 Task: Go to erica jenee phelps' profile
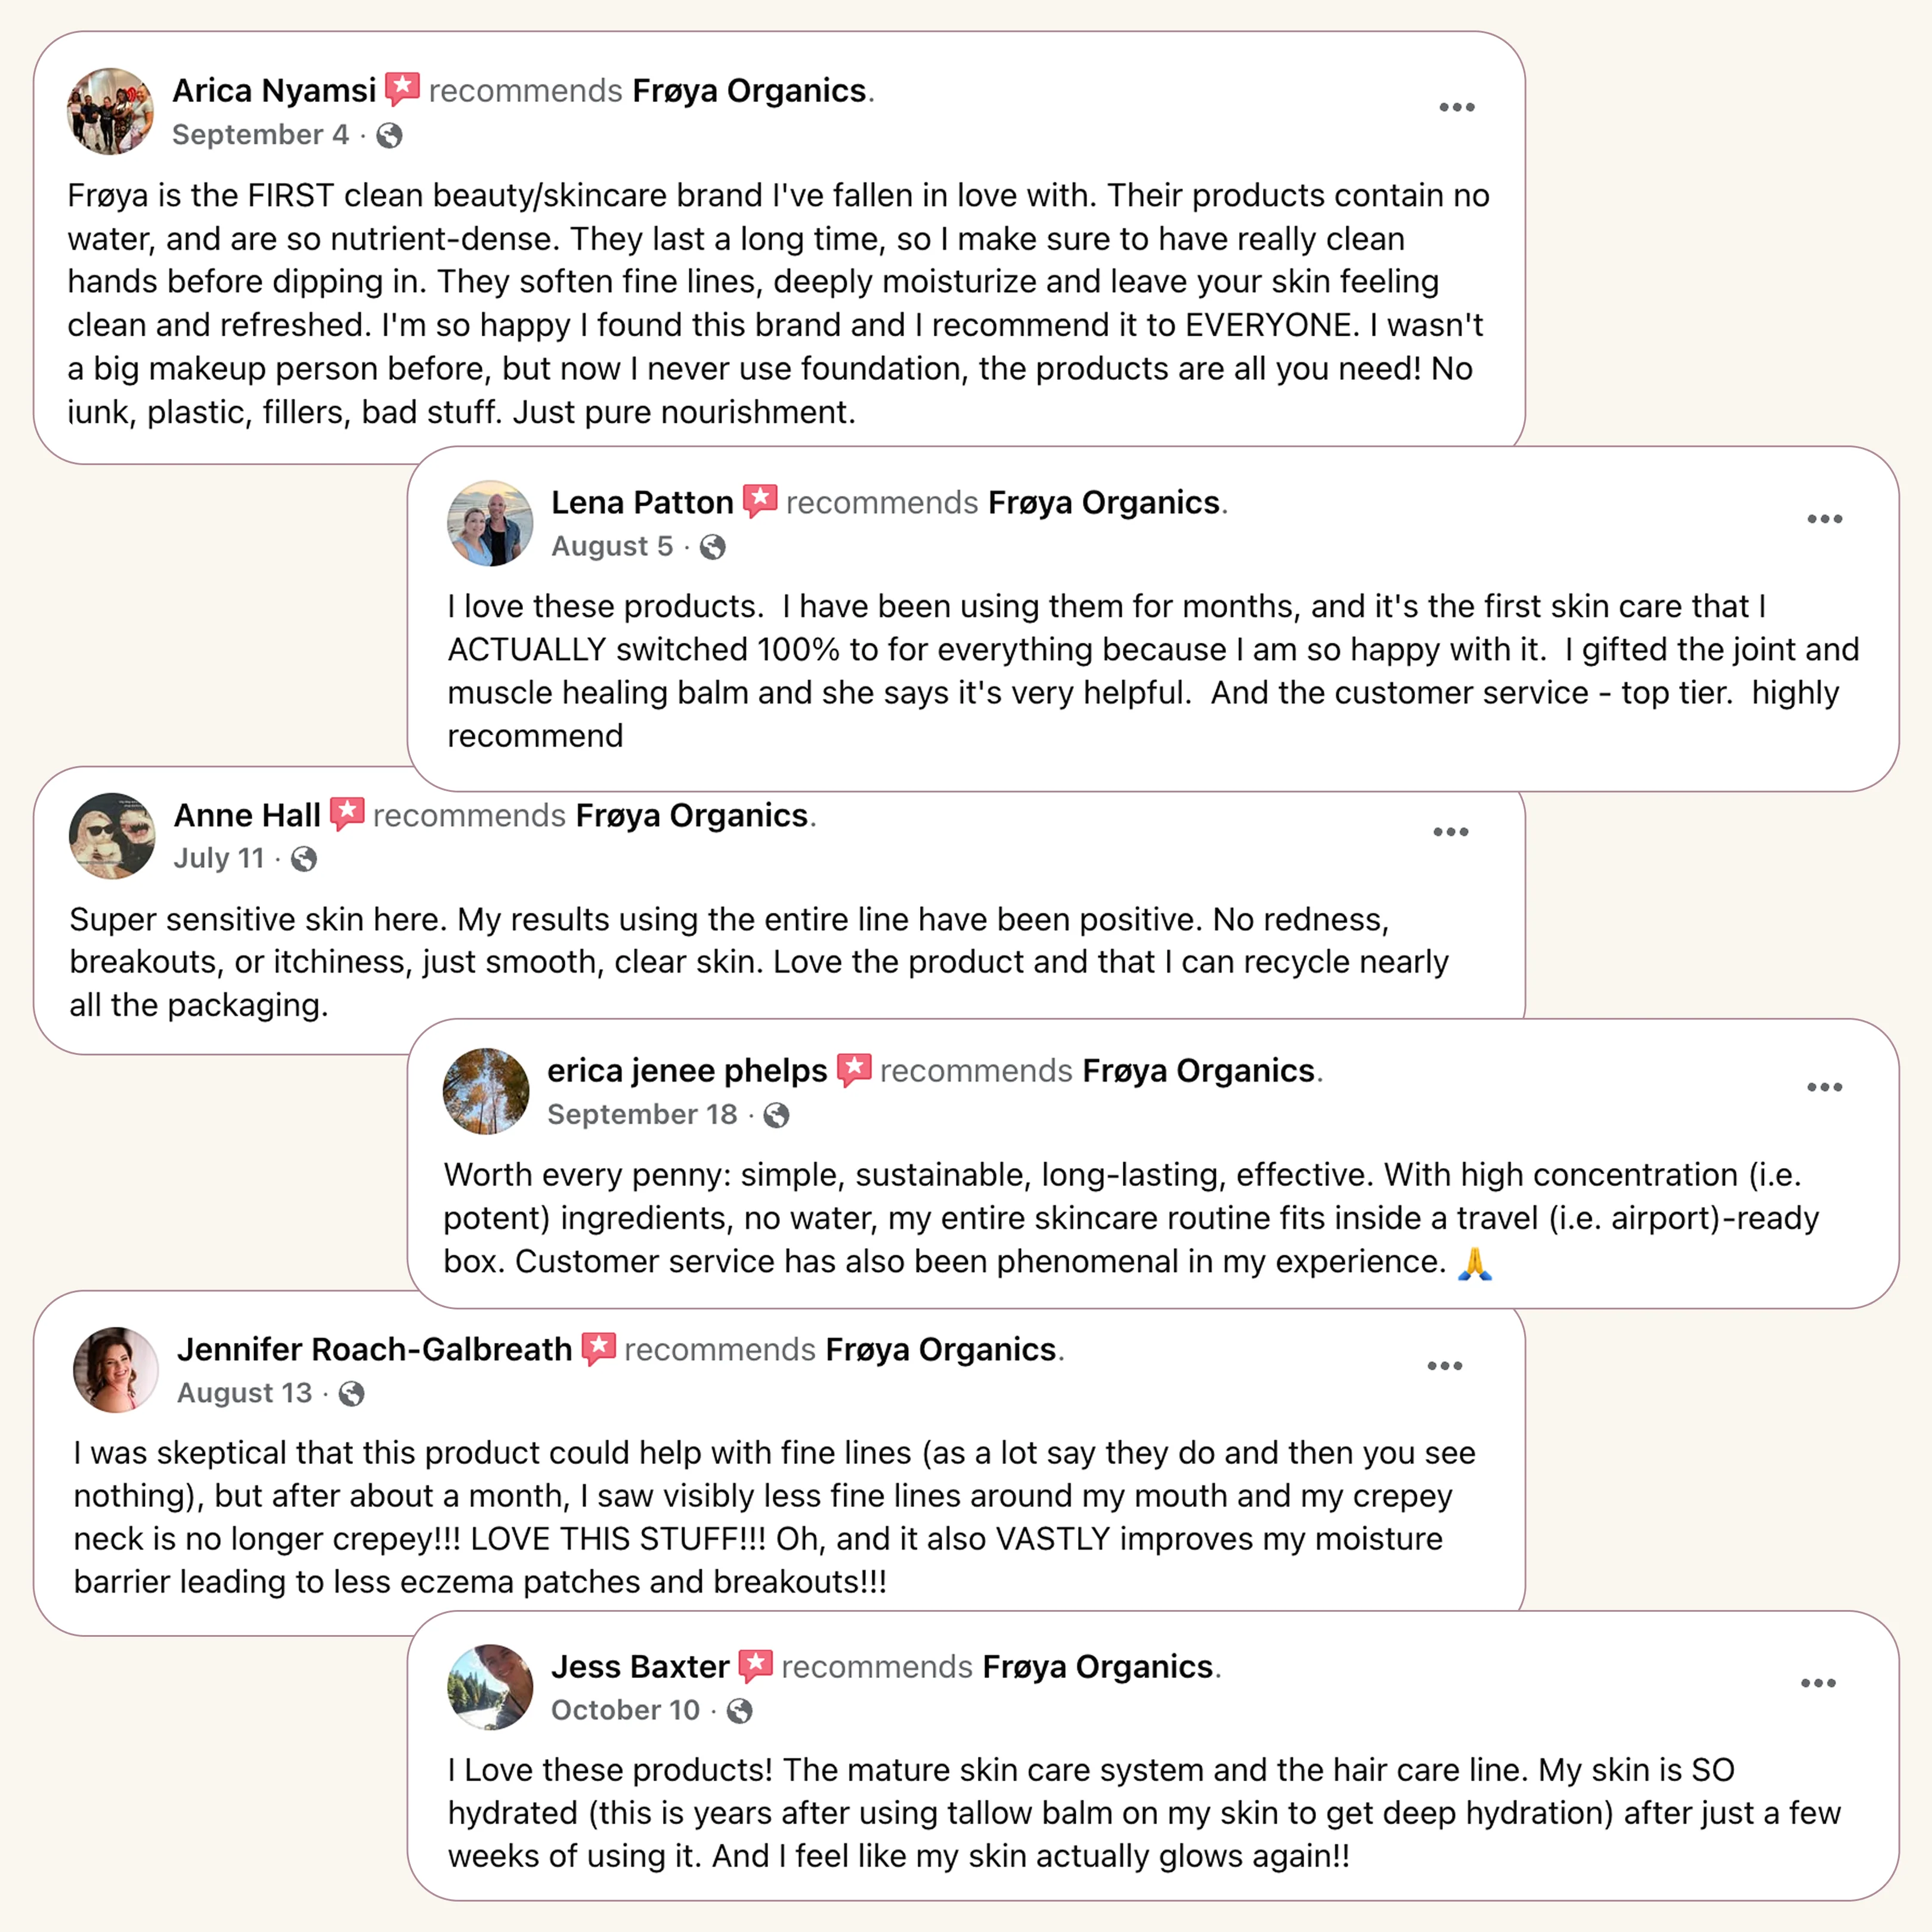[x=686, y=1071]
